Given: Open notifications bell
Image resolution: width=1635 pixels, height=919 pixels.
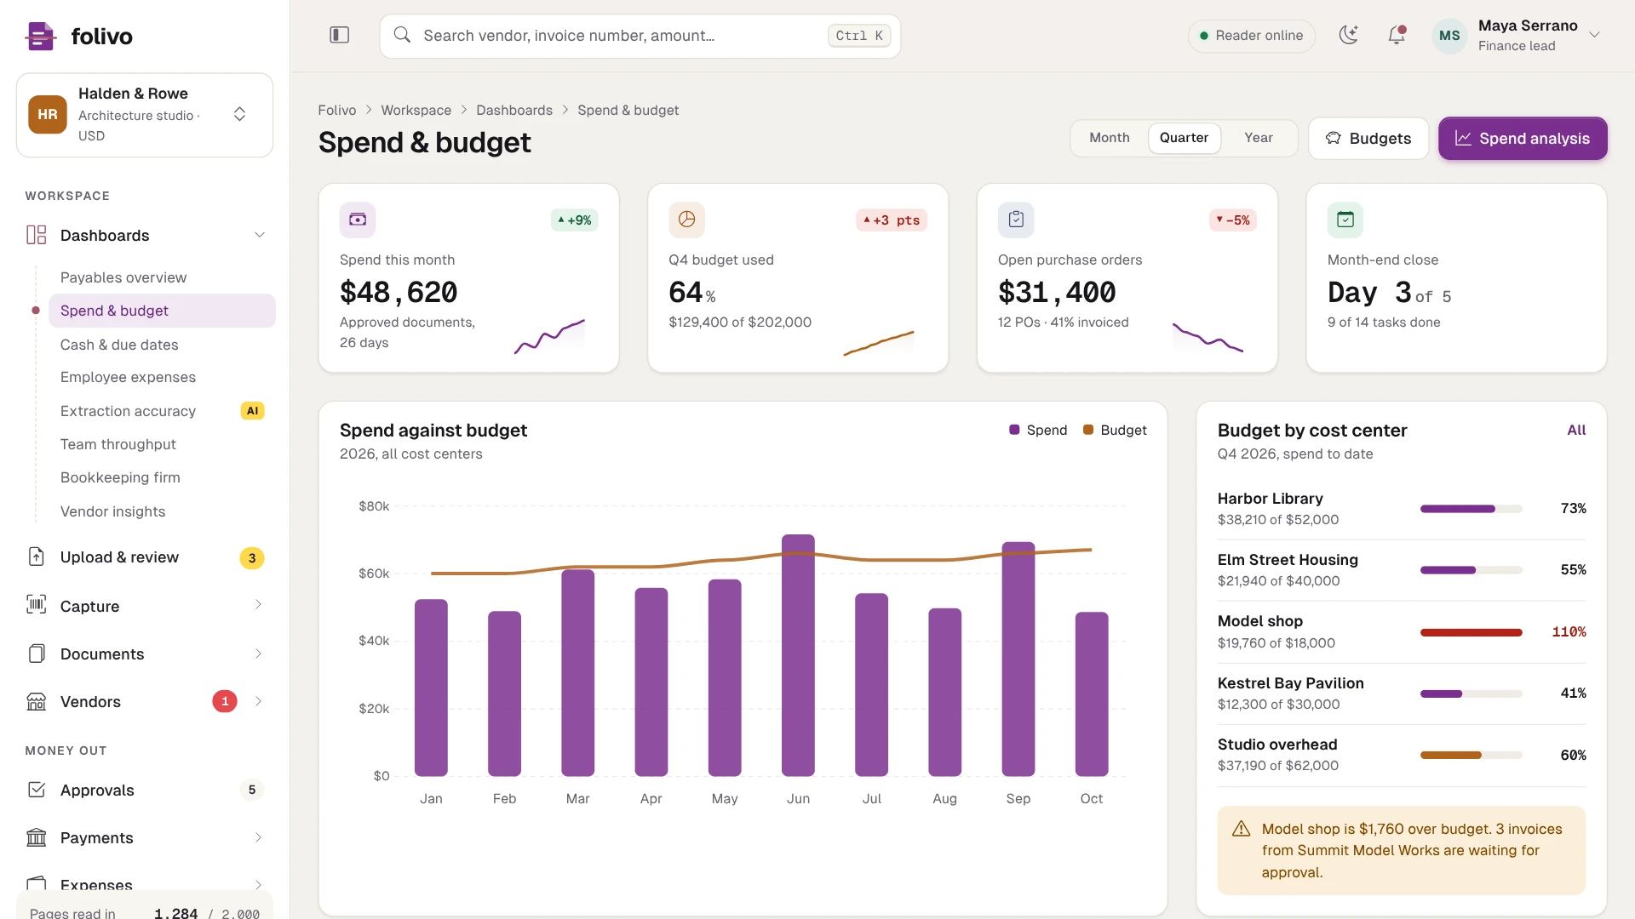Looking at the screenshot, I should (x=1397, y=35).
